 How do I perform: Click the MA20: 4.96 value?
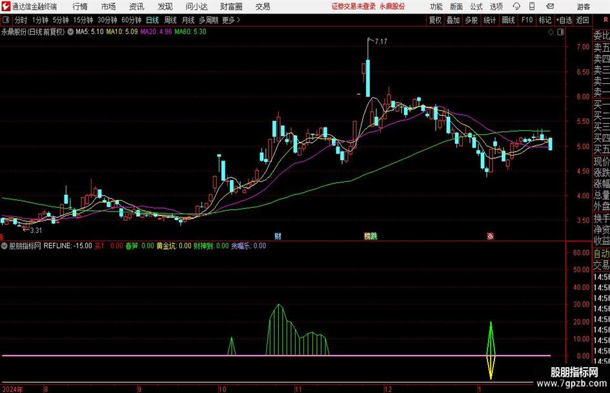point(156,32)
